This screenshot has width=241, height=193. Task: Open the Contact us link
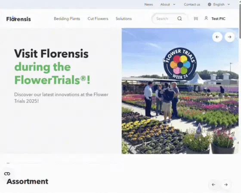(x=192, y=4)
